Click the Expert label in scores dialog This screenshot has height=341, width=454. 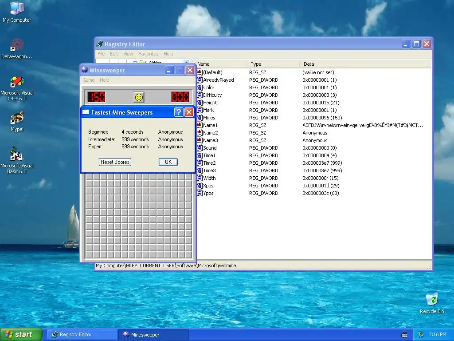coord(95,147)
